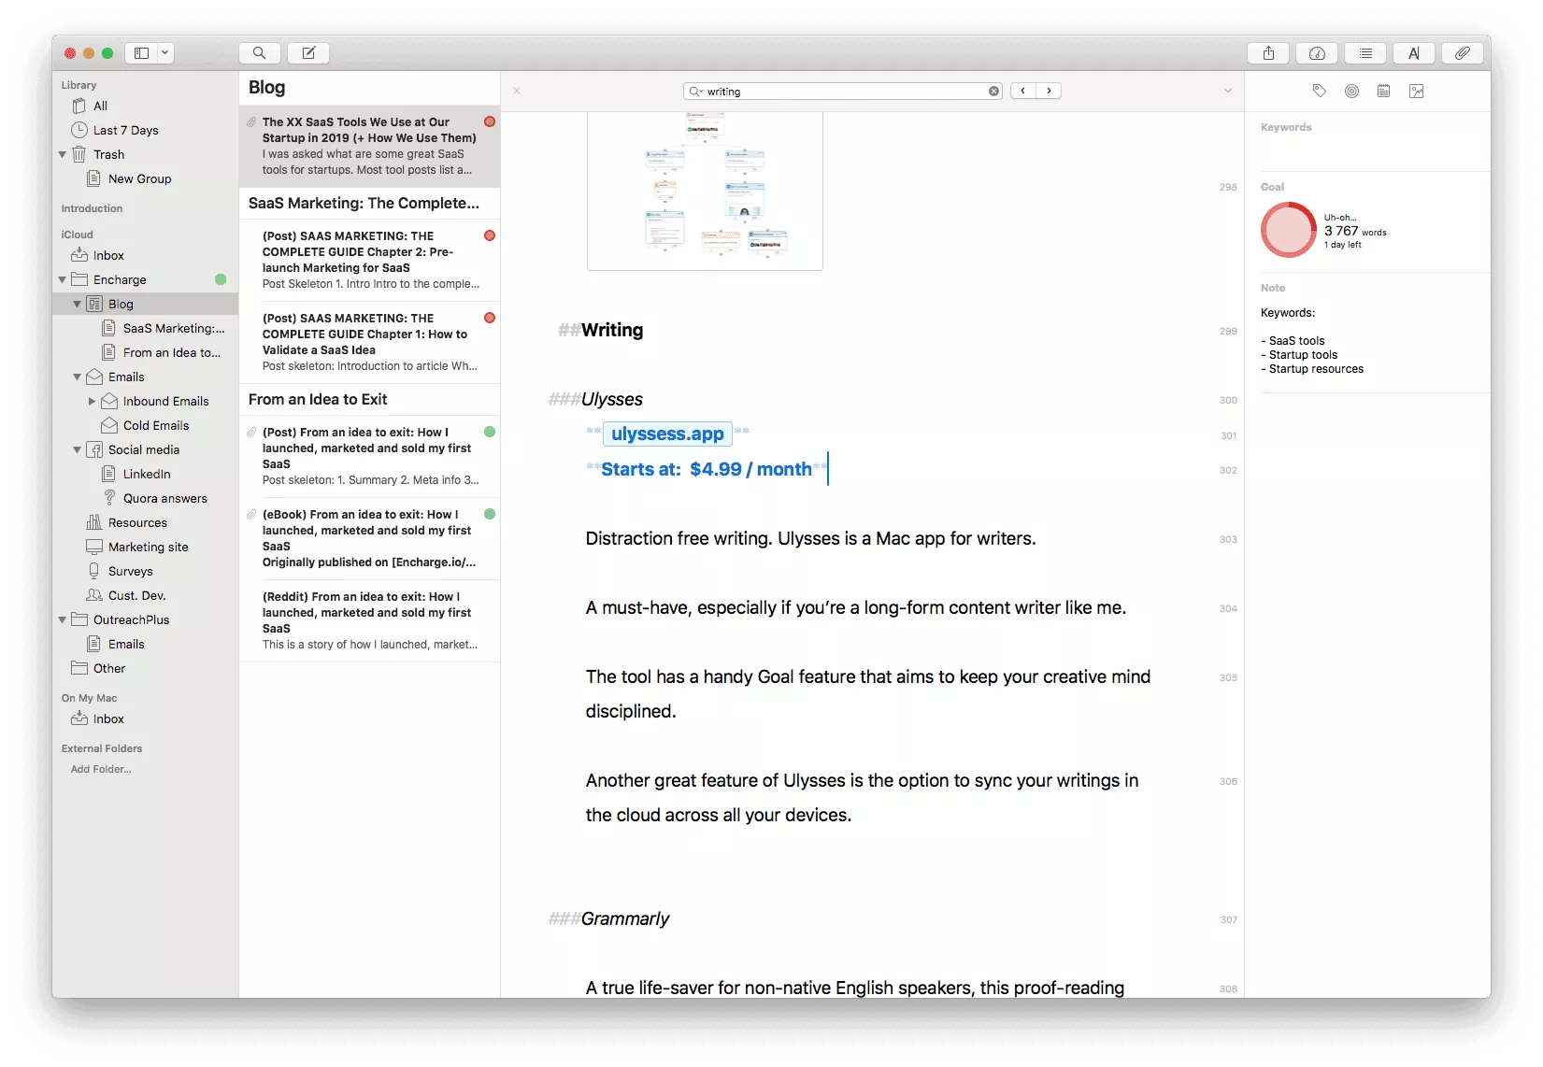Collapse the Blog group triangle
The height and width of the screenshot is (1067, 1543).
(78, 304)
